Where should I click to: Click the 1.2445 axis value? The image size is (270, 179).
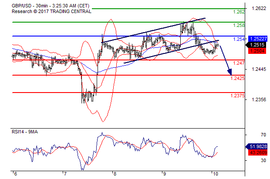pyautogui.click(x=259, y=70)
